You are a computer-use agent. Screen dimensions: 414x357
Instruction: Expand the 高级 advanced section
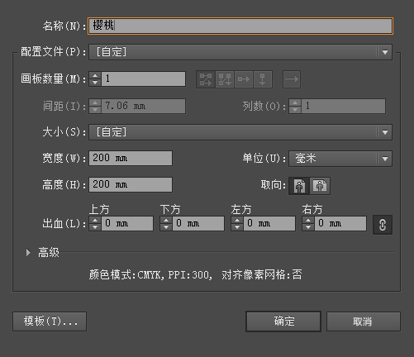[28, 252]
